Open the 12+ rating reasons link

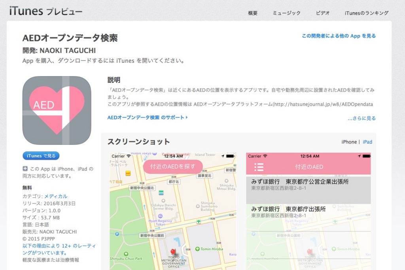point(59,249)
